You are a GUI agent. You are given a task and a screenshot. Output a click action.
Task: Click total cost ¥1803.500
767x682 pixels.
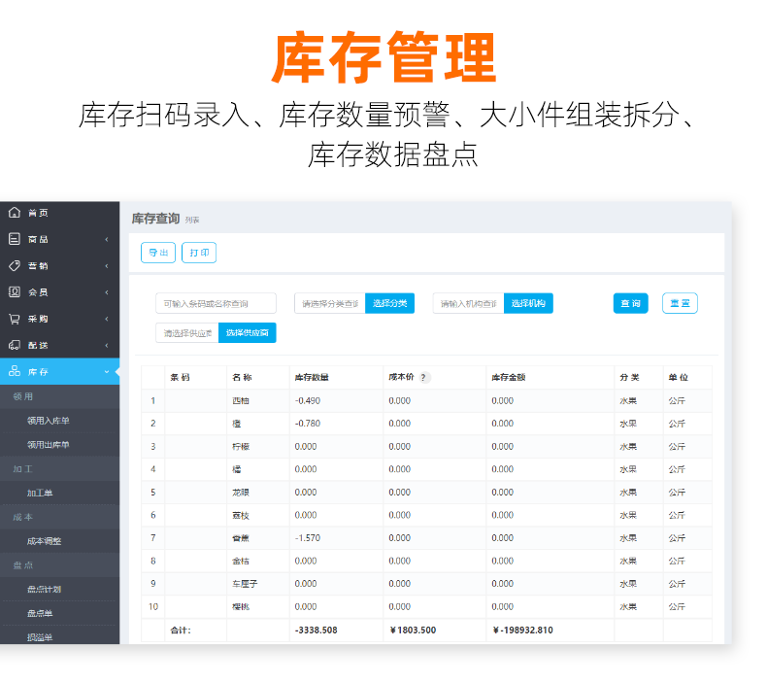[x=413, y=631]
